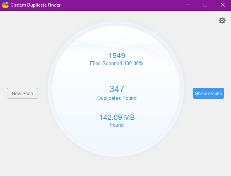The width and height of the screenshot is (231, 177).
Task: Start a New Scan
Action: [22, 93]
